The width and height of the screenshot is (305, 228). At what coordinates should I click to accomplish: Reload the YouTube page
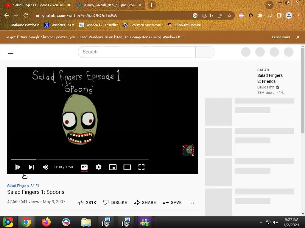(x=26, y=15)
